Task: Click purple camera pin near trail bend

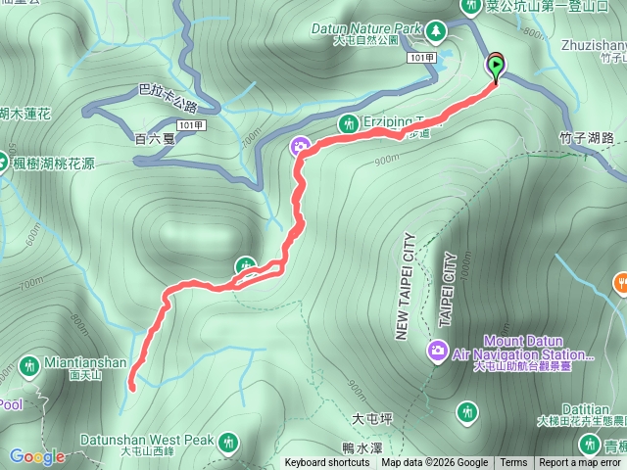Action: (301, 147)
